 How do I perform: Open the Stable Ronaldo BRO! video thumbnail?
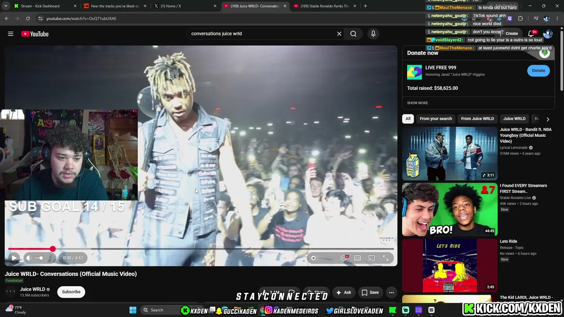[449, 210]
